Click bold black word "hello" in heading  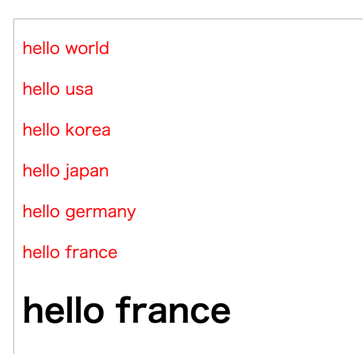point(63,310)
